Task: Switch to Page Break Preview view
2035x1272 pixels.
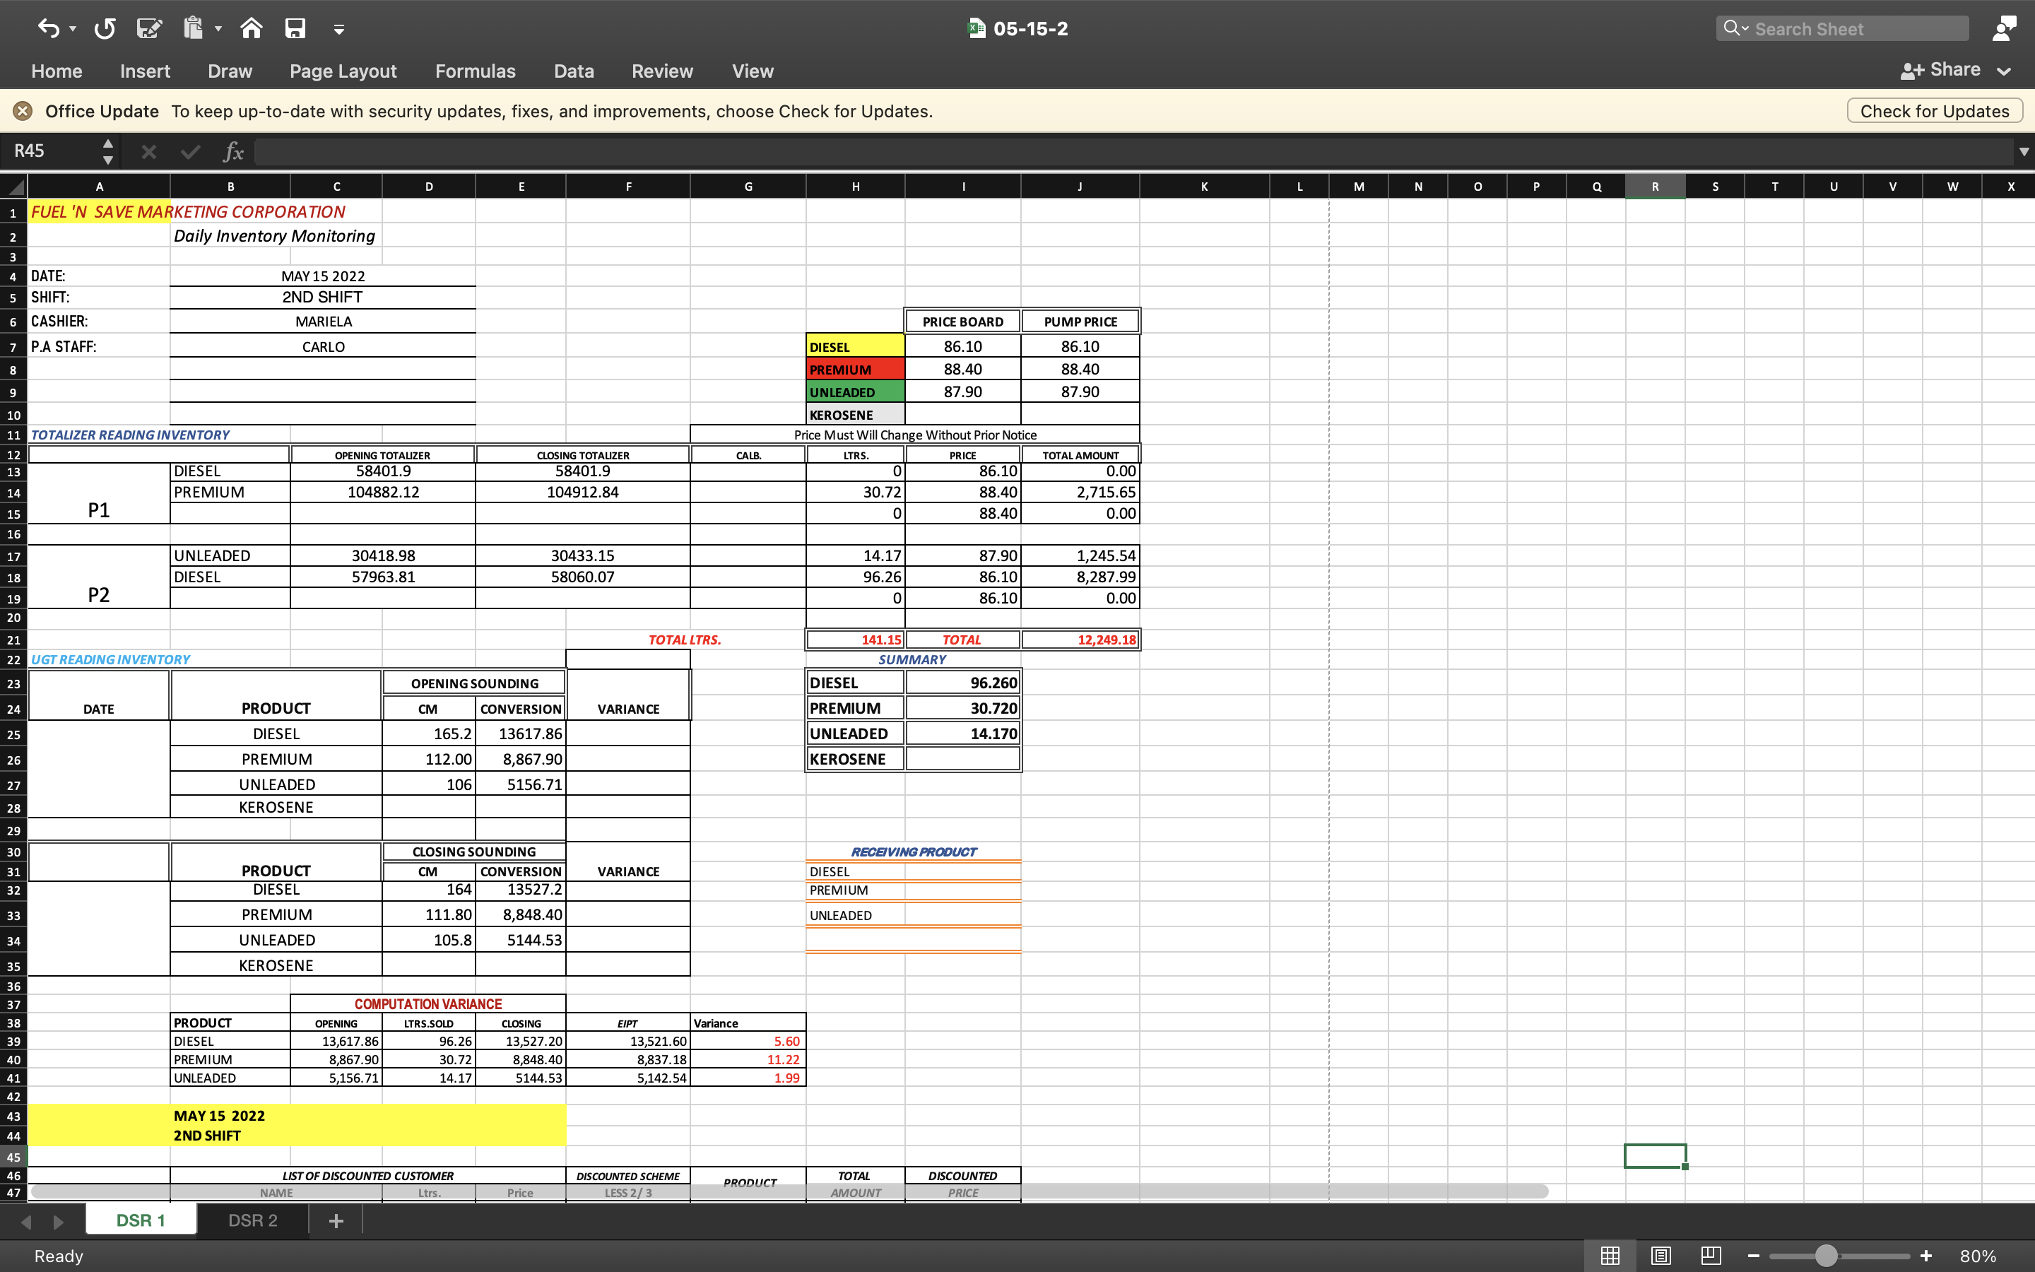Action: point(1711,1255)
